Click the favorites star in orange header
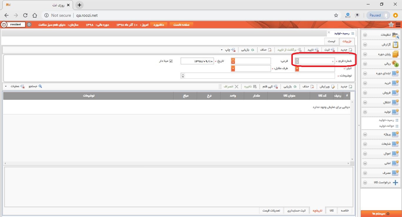Image resolution: width=402 pixels, height=217 pixels. (391, 25)
